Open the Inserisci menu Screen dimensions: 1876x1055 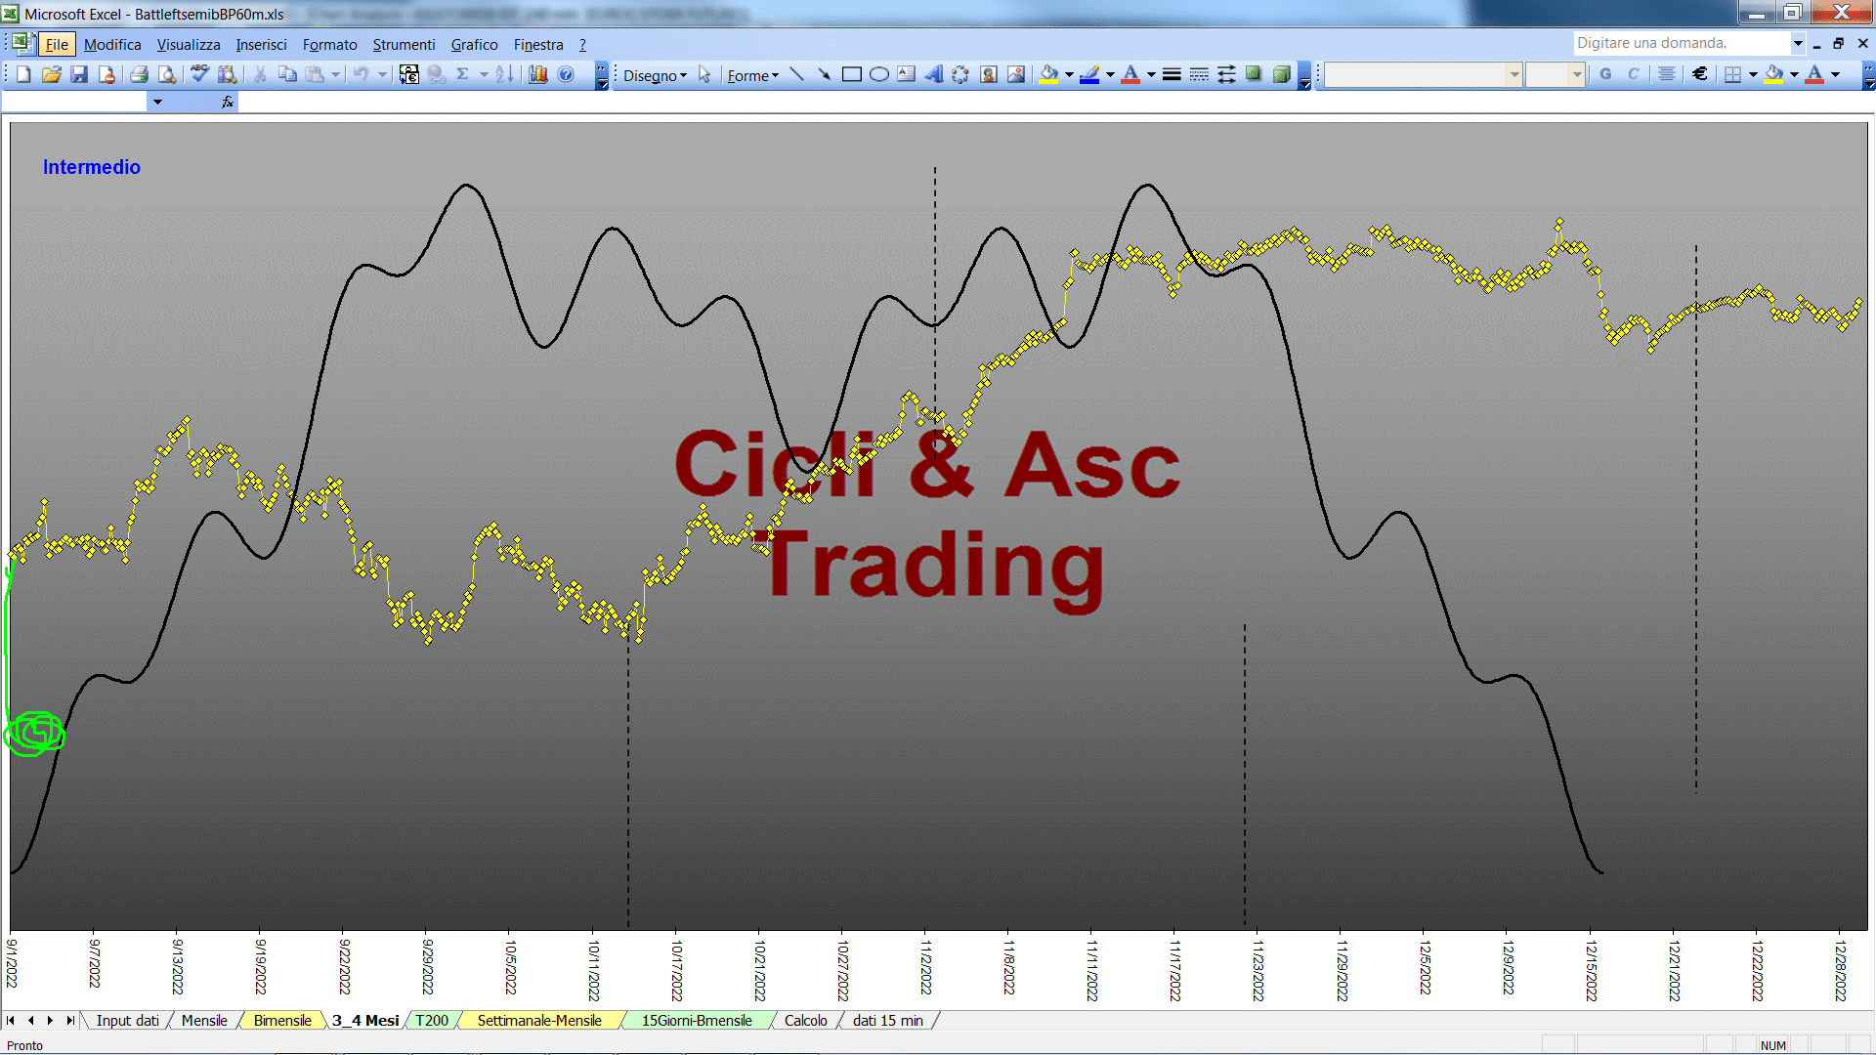pos(261,44)
